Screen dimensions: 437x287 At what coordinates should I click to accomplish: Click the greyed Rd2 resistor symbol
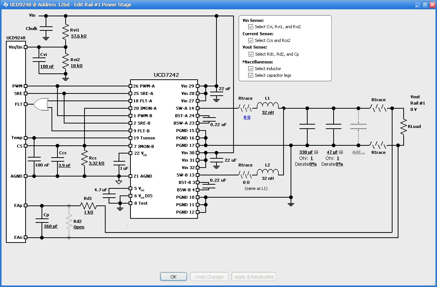(x=69, y=222)
